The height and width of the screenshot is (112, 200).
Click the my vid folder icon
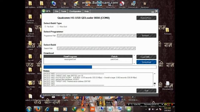31,58
